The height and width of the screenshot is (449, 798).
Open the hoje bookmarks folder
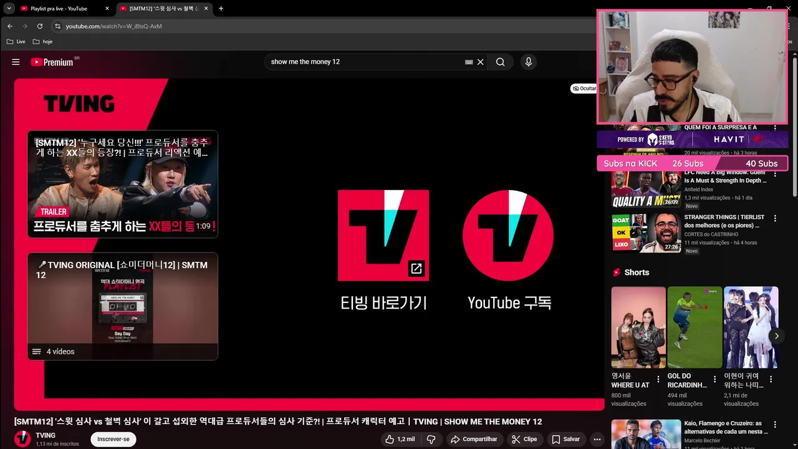(x=42, y=42)
